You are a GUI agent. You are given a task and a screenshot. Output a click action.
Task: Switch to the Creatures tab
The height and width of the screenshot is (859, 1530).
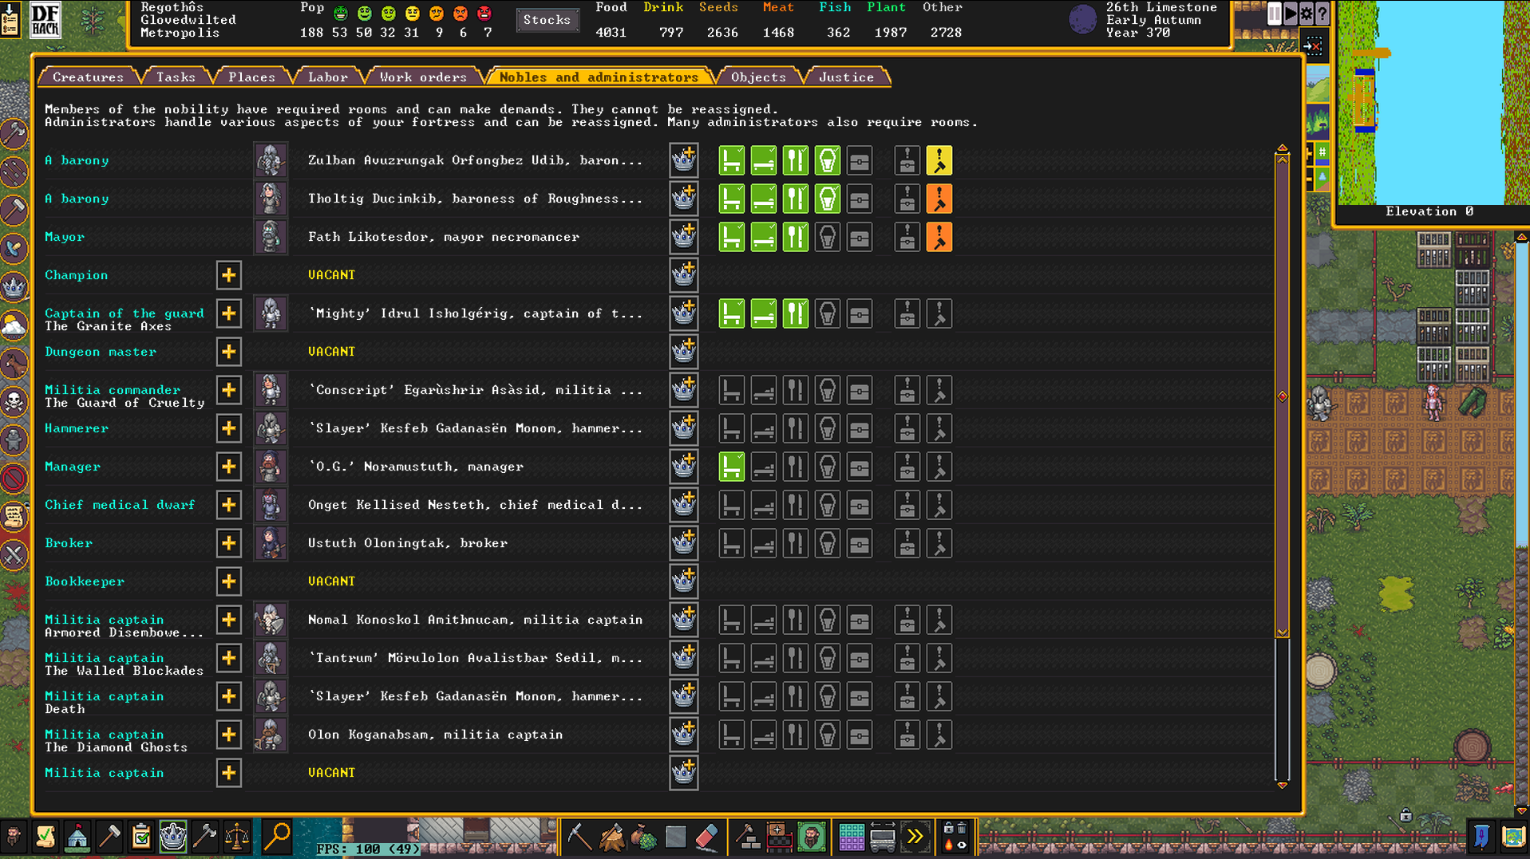click(88, 77)
